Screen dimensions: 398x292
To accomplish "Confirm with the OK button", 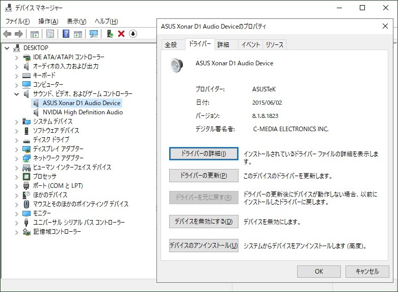I will [x=319, y=272].
